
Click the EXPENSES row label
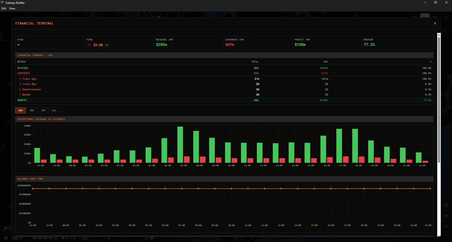pyautogui.click(x=24, y=73)
